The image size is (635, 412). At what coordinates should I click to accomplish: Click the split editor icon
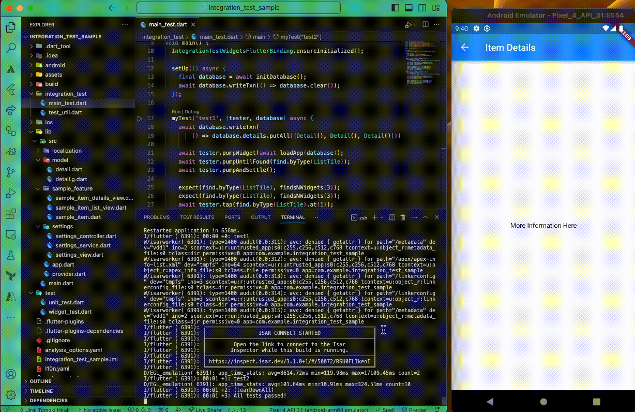pyautogui.click(x=426, y=24)
